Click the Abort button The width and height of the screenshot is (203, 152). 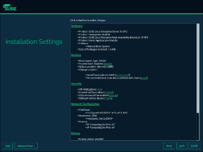point(169,146)
